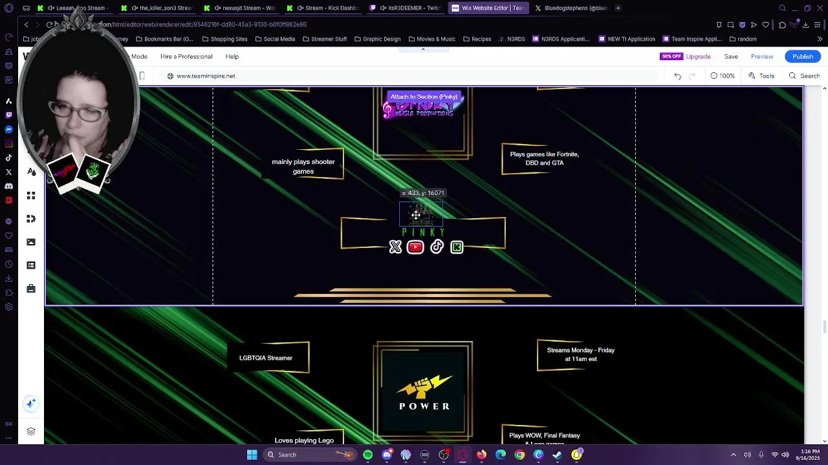
Task: Open NEW TI Application bookmark
Action: [x=627, y=39]
